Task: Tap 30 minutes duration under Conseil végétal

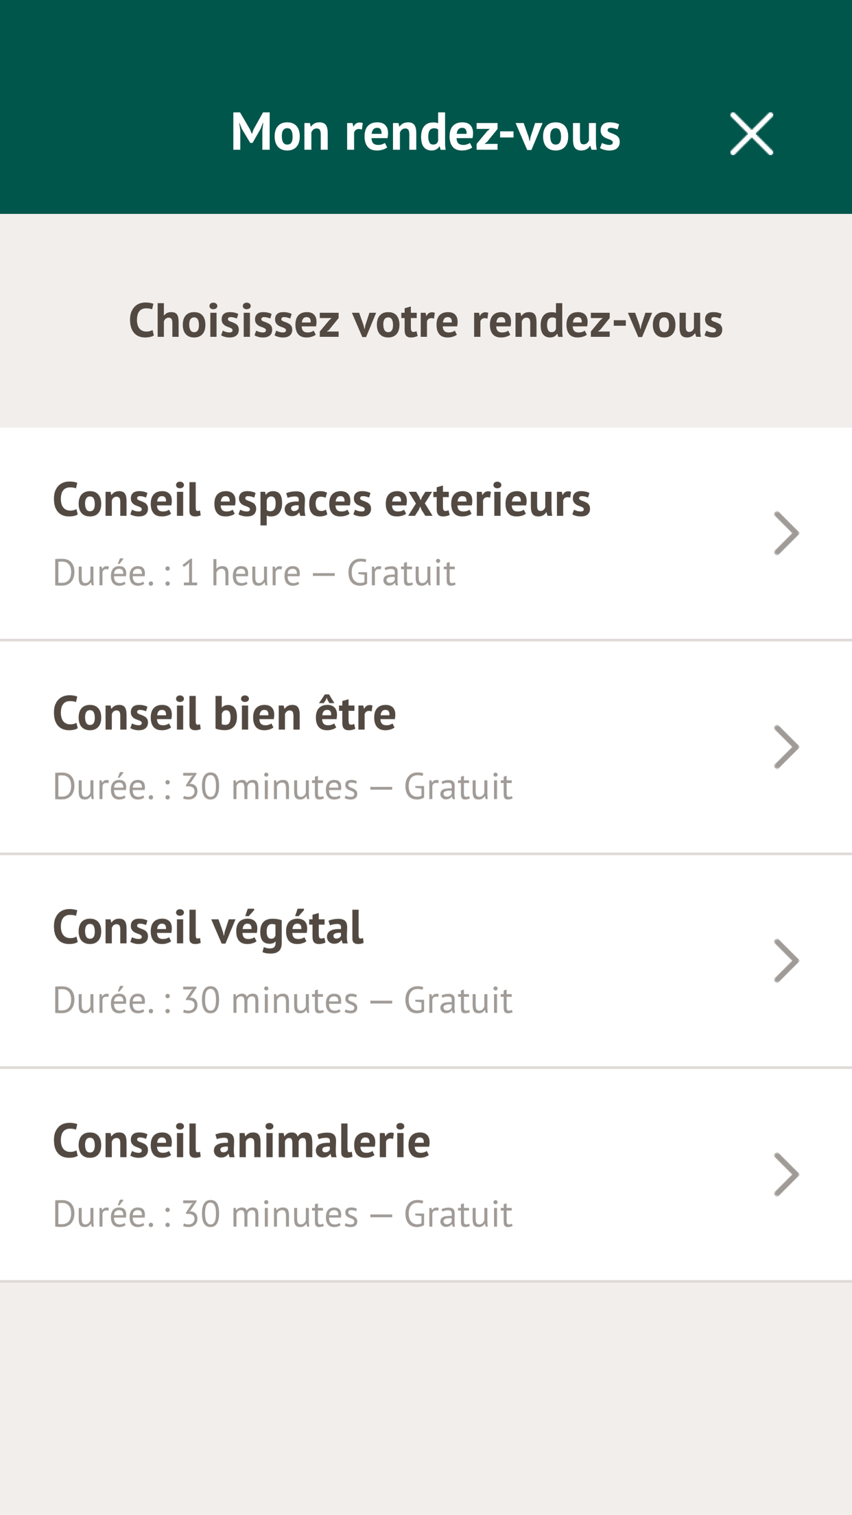Action: tap(270, 1000)
